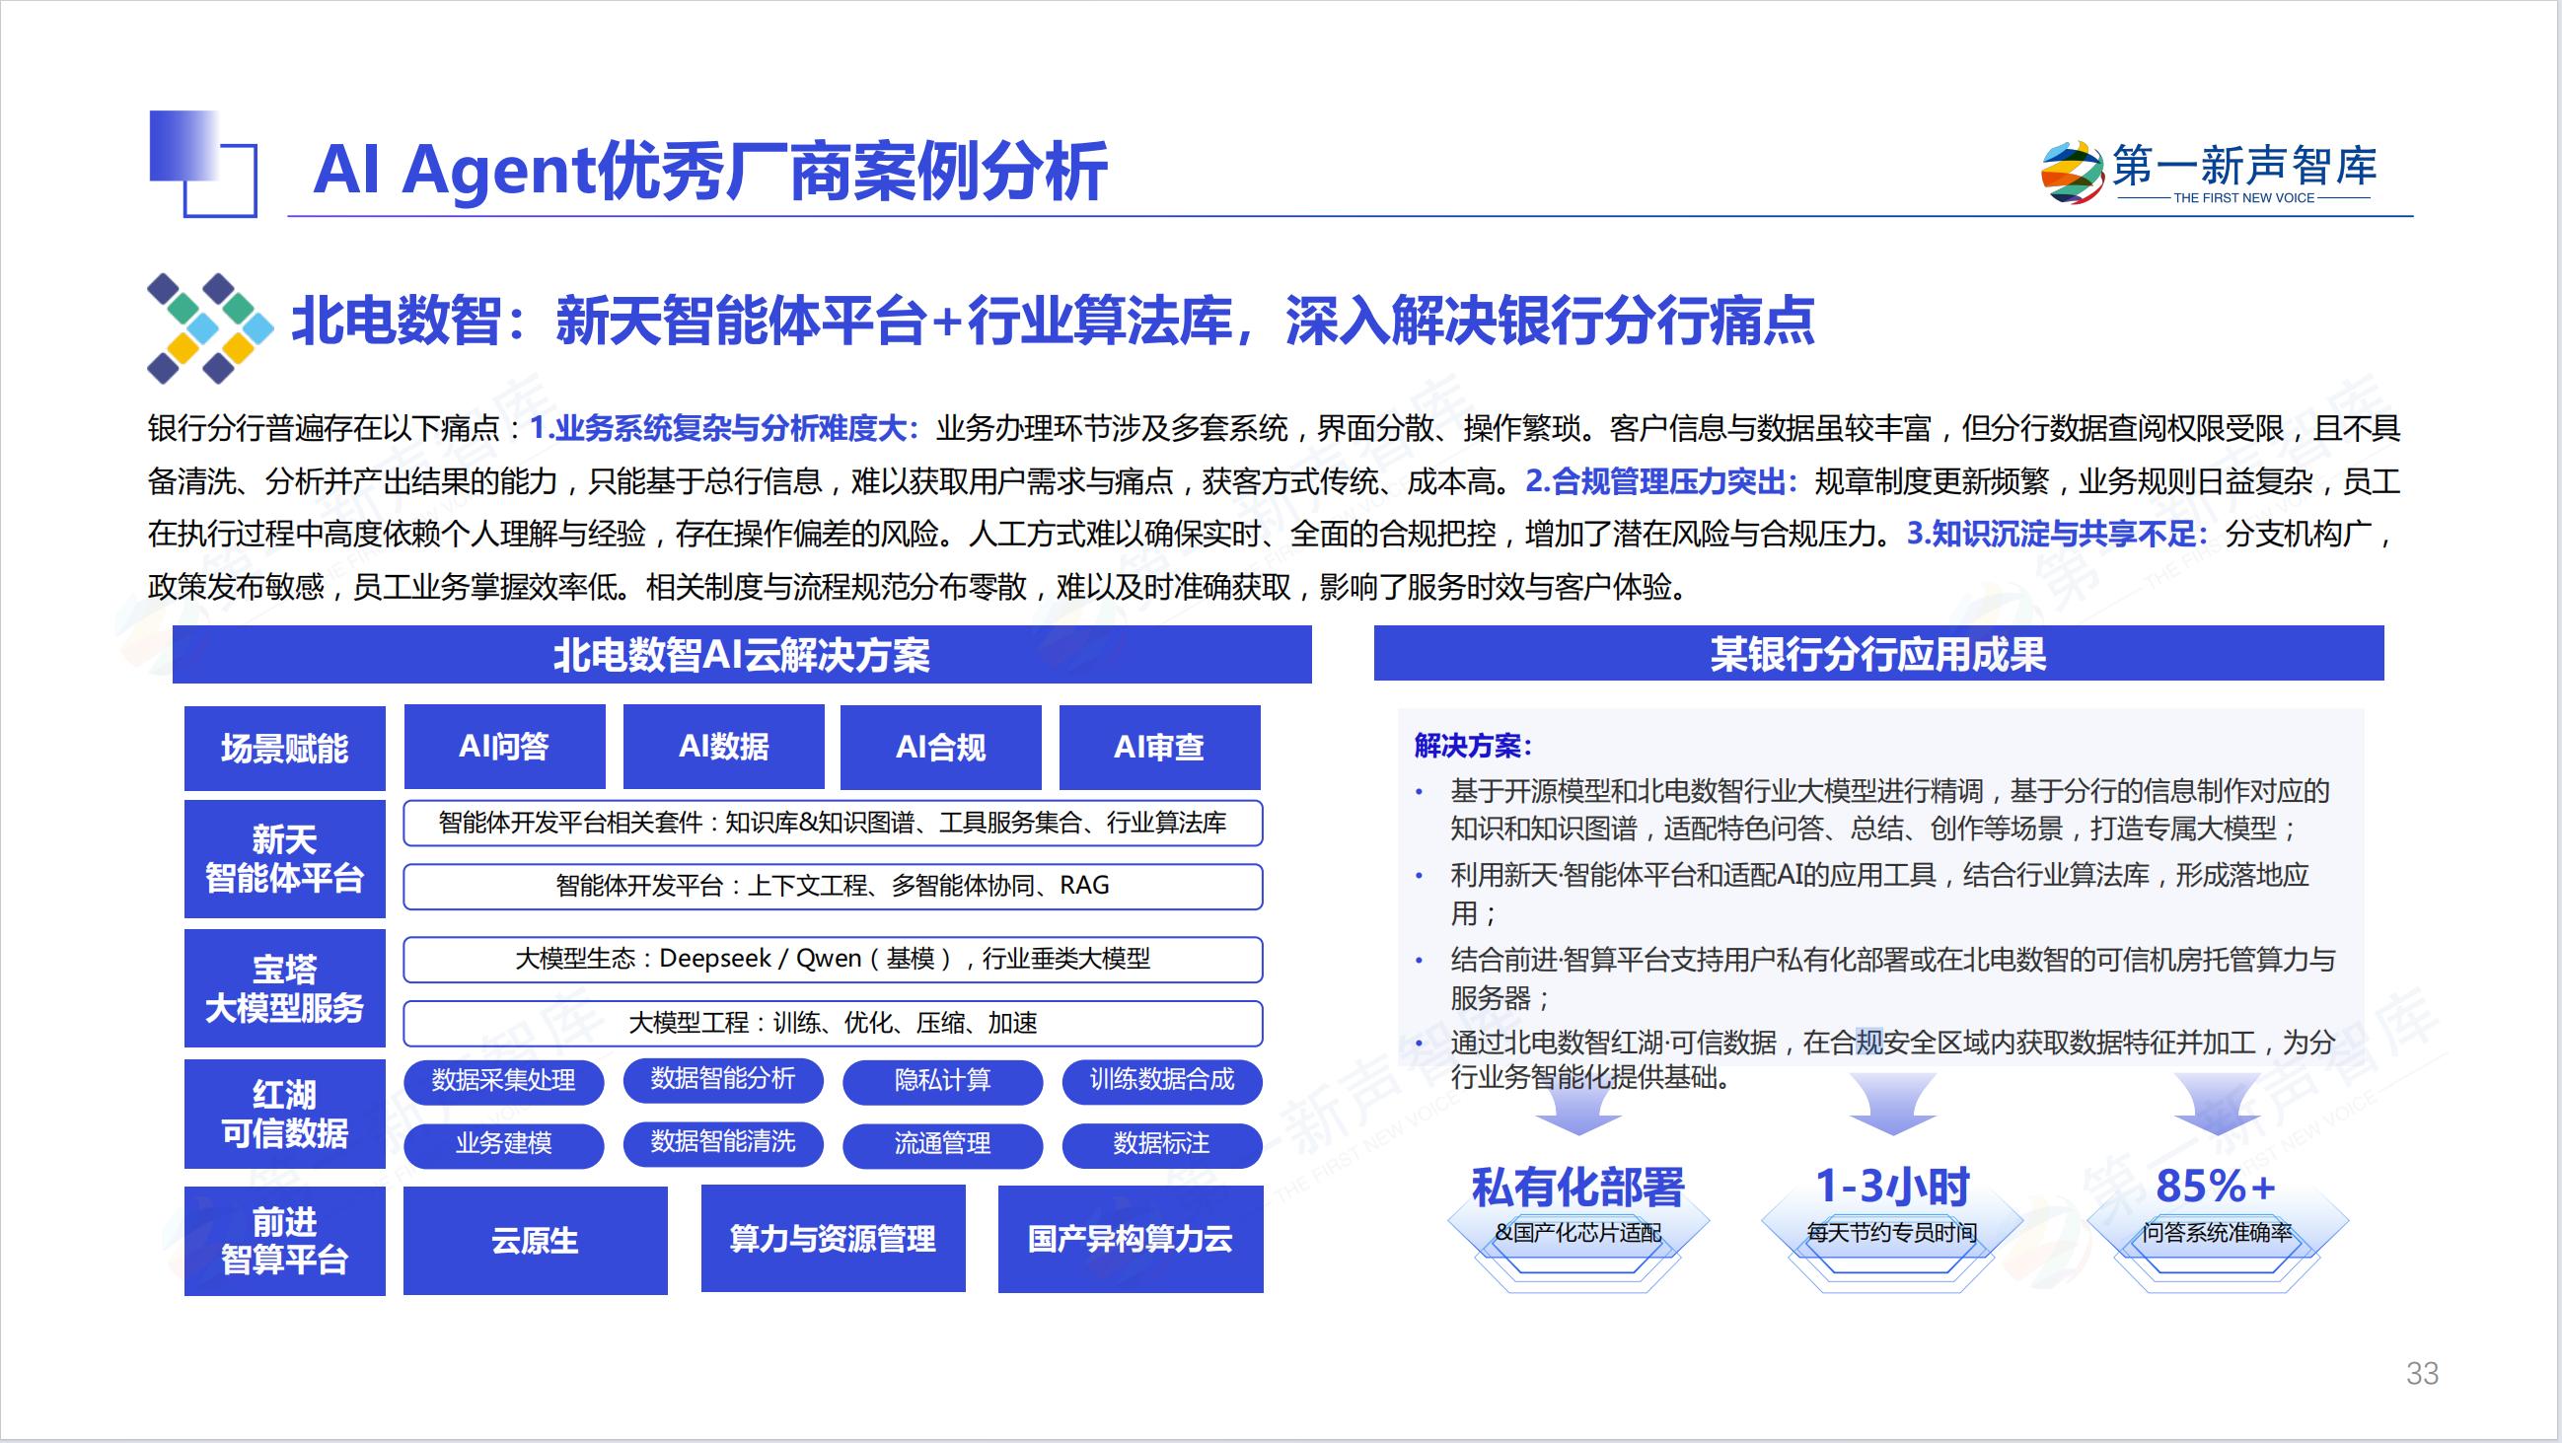Screen dimensions: 2562x1443
Task: Click the 国产异构算力云 block
Action: click(1130, 1239)
